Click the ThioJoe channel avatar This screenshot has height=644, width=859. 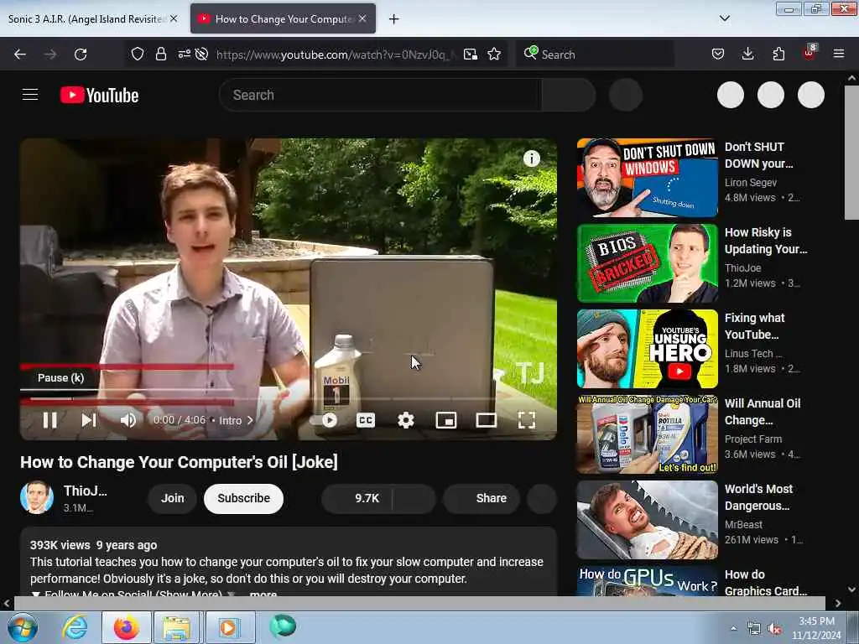(x=37, y=498)
